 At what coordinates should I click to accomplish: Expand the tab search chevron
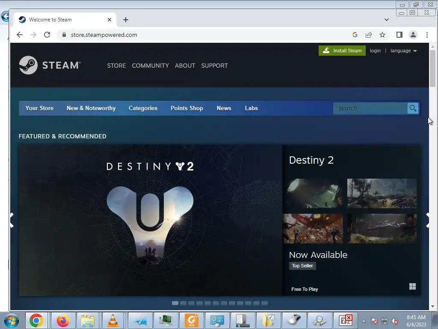[387, 20]
